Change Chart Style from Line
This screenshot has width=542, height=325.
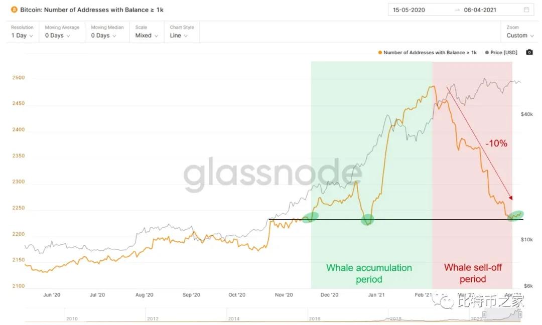tap(179, 36)
